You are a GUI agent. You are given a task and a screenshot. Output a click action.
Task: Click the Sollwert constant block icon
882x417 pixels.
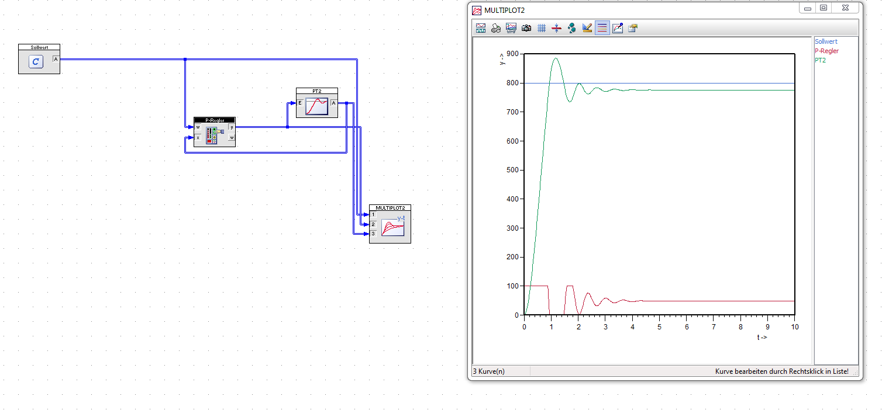[36, 62]
